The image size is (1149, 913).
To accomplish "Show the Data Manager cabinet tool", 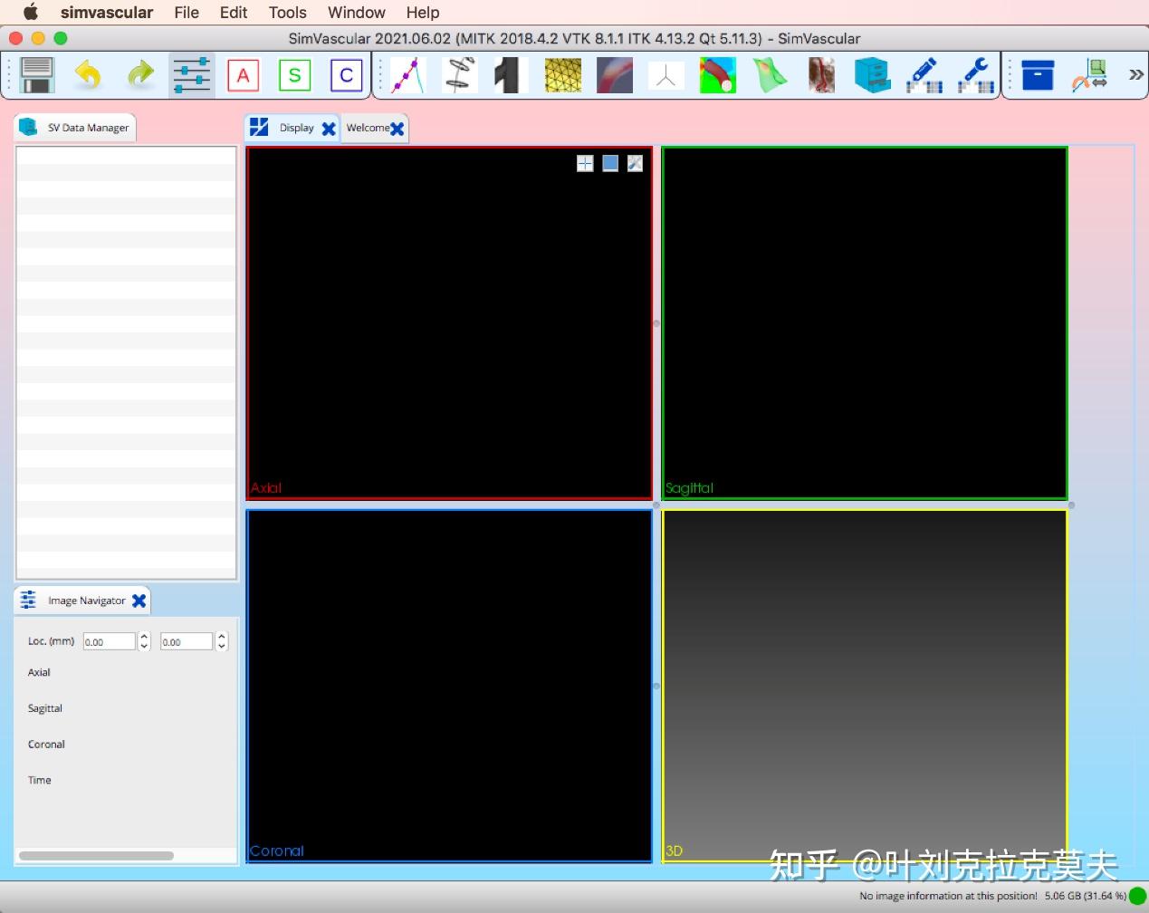I will [x=873, y=75].
